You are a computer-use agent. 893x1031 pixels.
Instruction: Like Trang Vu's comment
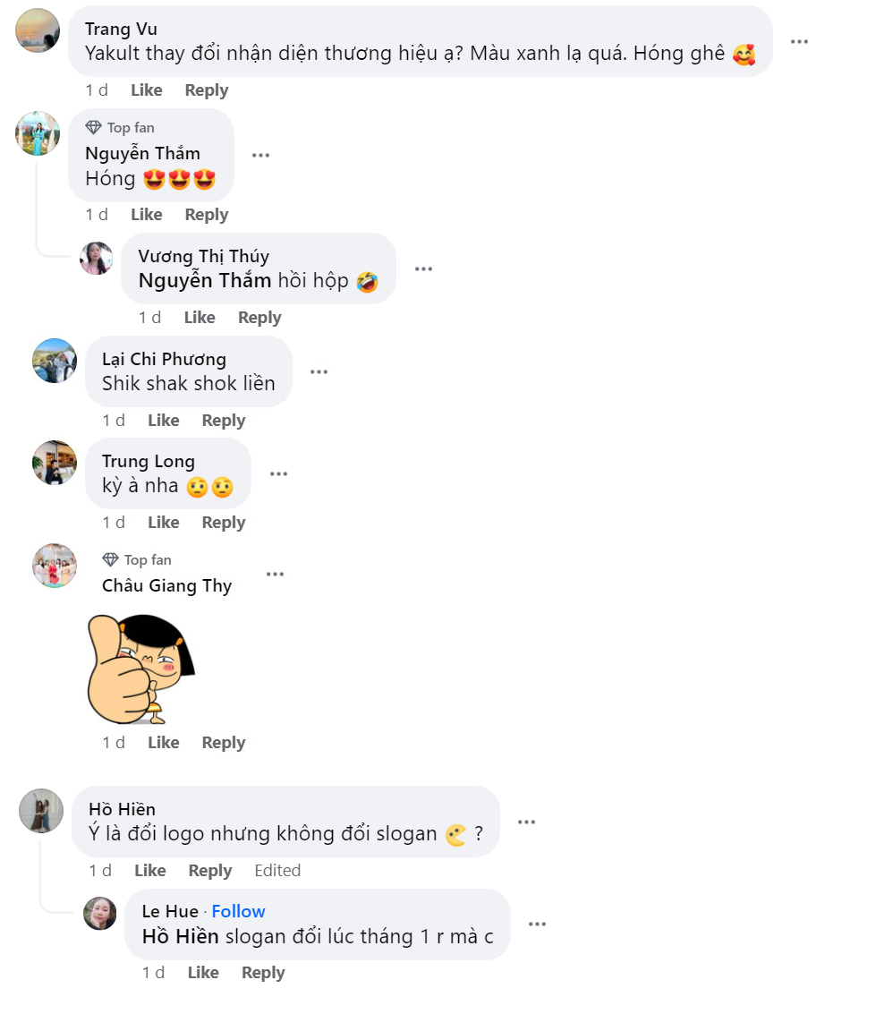(x=146, y=89)
